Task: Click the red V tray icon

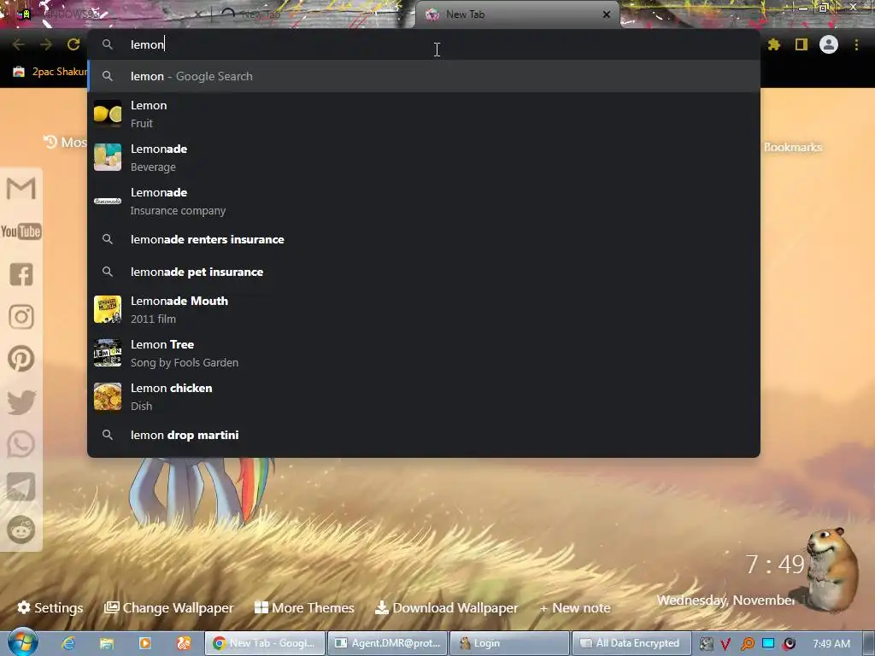Action: tap(725, 644)
